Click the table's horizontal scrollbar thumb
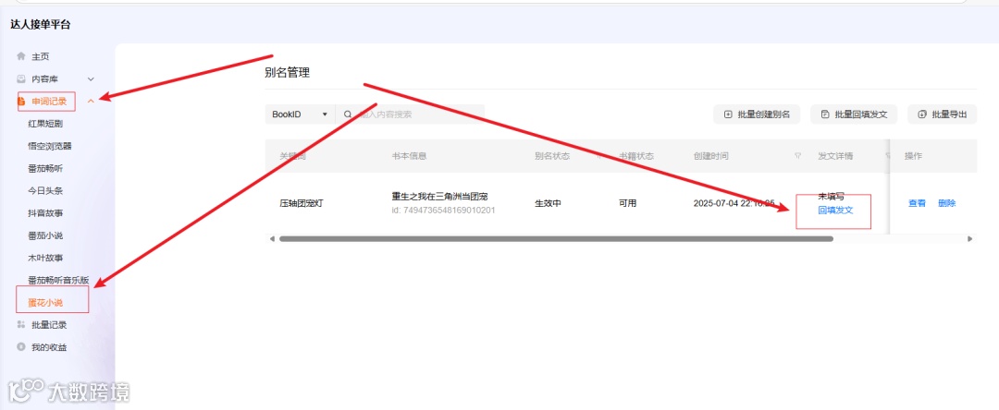This screenshot has width=999, height=410. coord(556,239)
